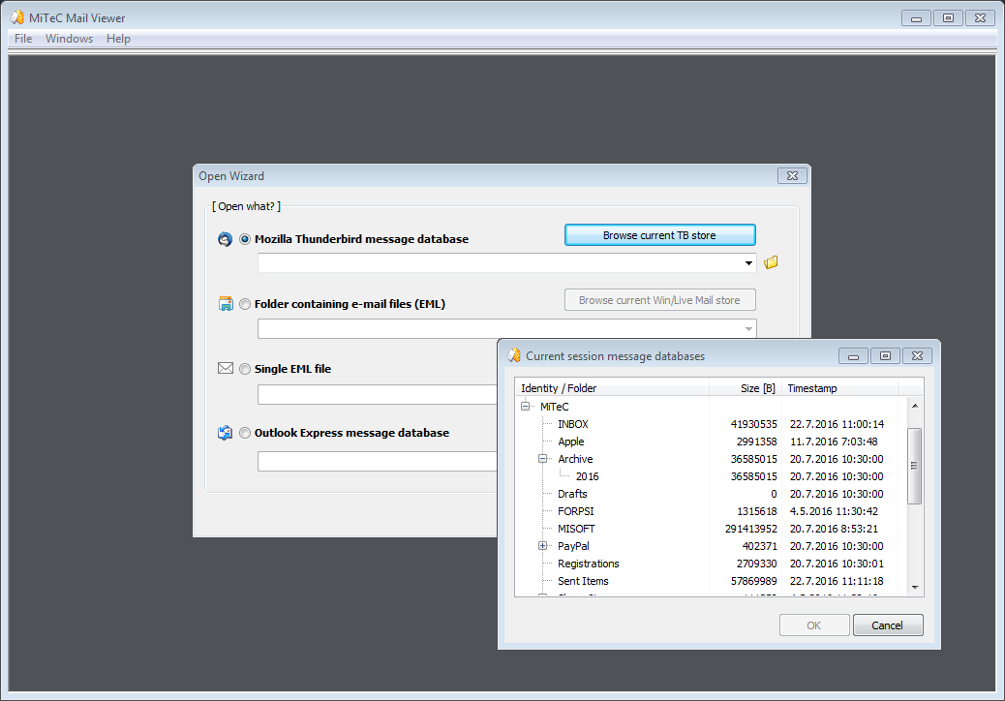1005x701 pixels.
Task: Click the MiTeC Mail Viewer title bar app icon
Action: (x=17, y=17)
